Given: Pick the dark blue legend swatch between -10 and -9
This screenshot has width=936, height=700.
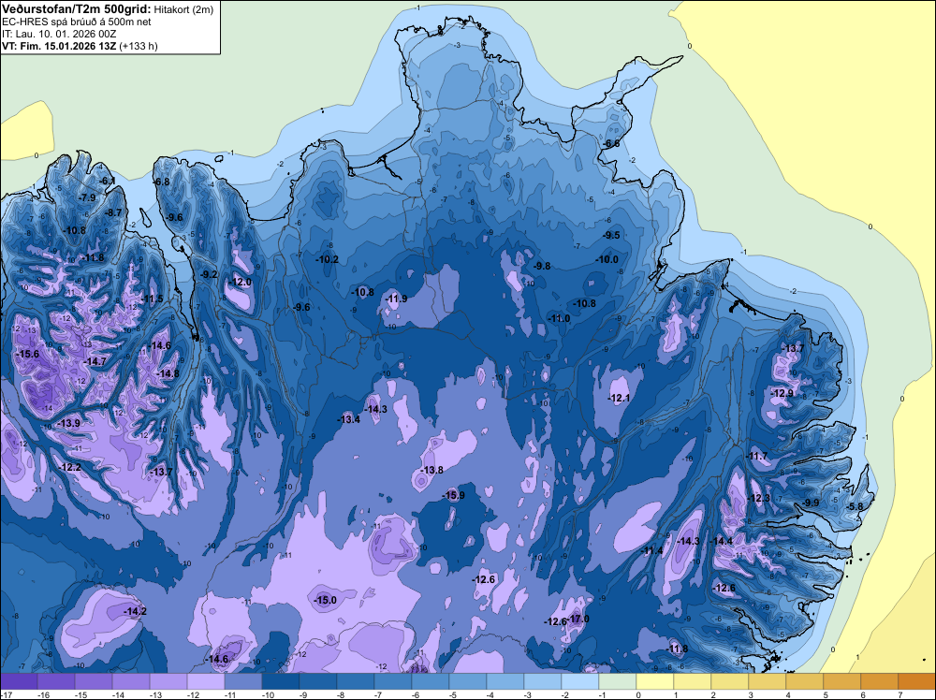Looking at the screenshot, I should (x=281, y=681).
